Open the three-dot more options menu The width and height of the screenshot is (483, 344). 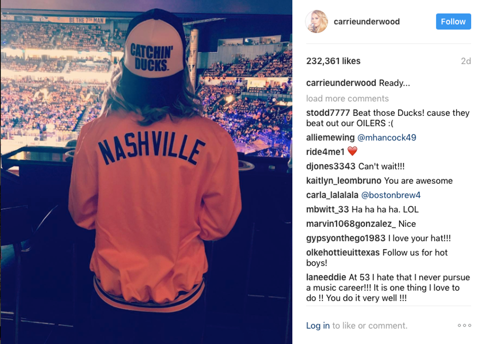(464, 325)
